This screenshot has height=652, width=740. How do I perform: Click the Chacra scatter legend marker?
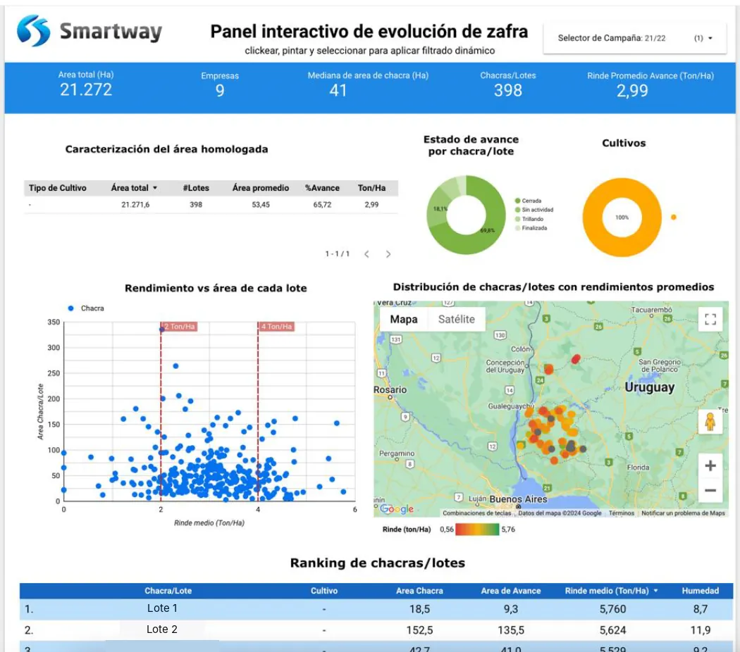click(x=70, y=308)
